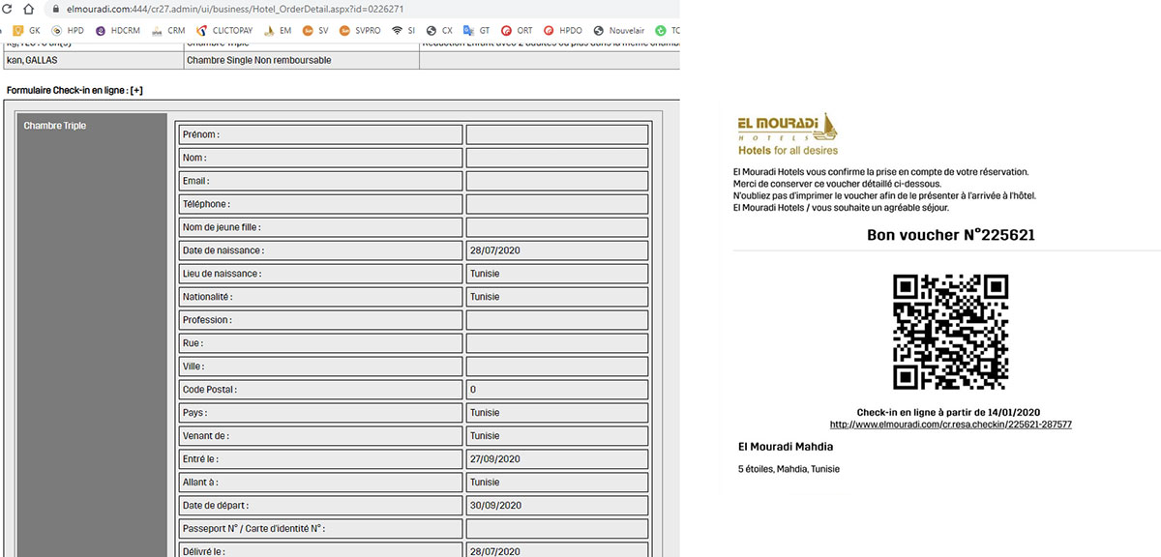Image resolution: width=1161 pixels, height=557 pixels.
Task: Open the CRM bookmark
Action: point(168,31)
